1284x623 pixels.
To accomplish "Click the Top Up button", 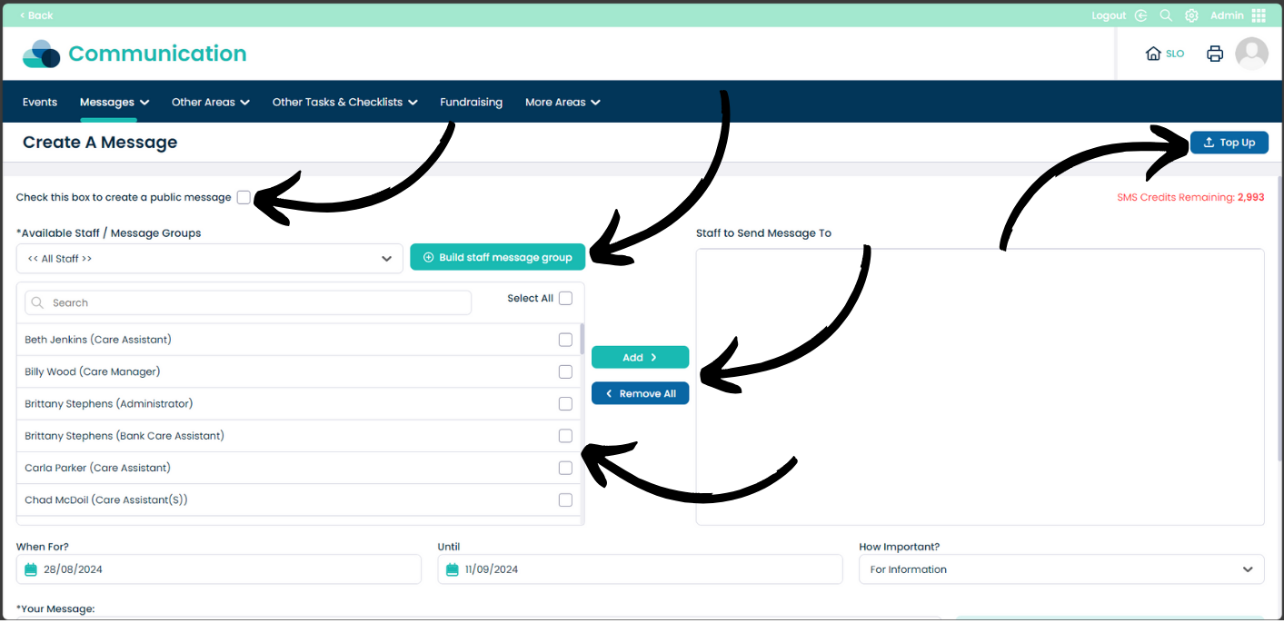I will point(1229,143).
